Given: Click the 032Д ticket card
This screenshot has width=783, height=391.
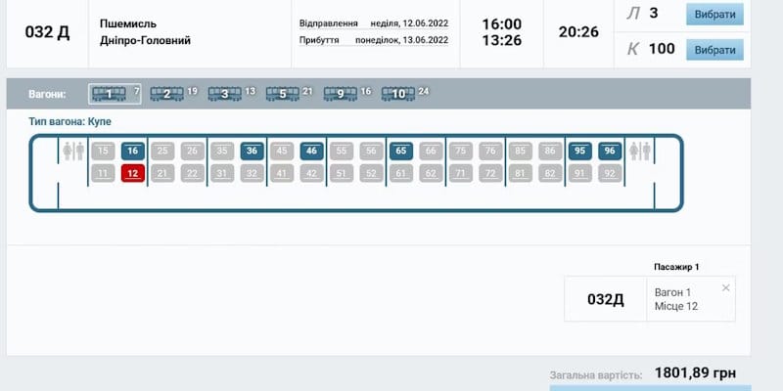Looking at the screenshot, I should [x=605, y=299].
